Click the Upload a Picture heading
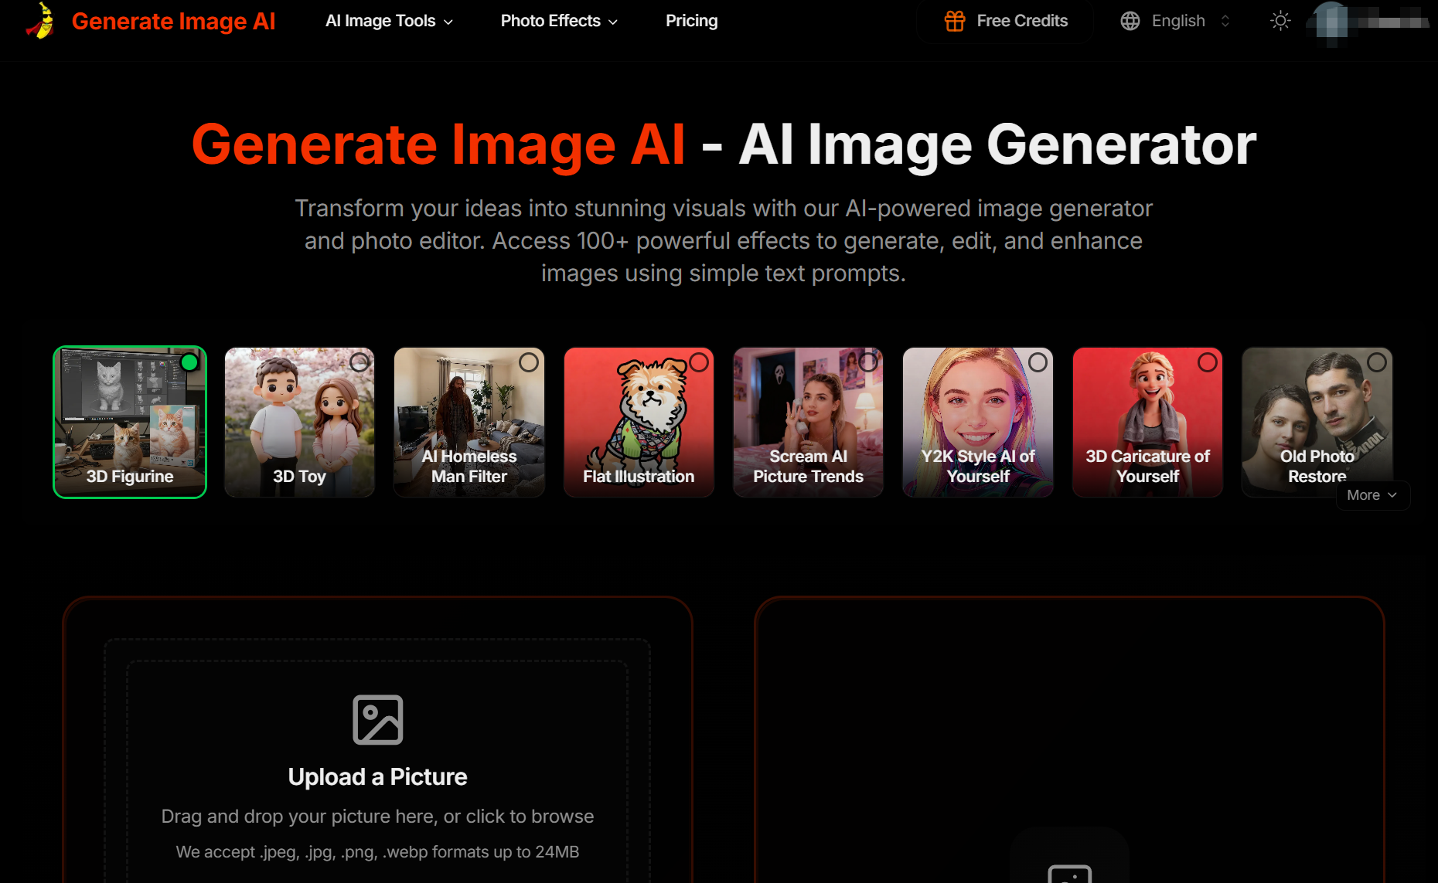Screen dimensions: 1438x883 [378, 776]
